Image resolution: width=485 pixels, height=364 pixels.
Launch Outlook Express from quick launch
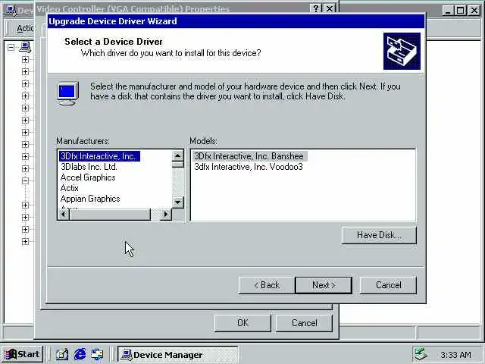pos(98,354)
